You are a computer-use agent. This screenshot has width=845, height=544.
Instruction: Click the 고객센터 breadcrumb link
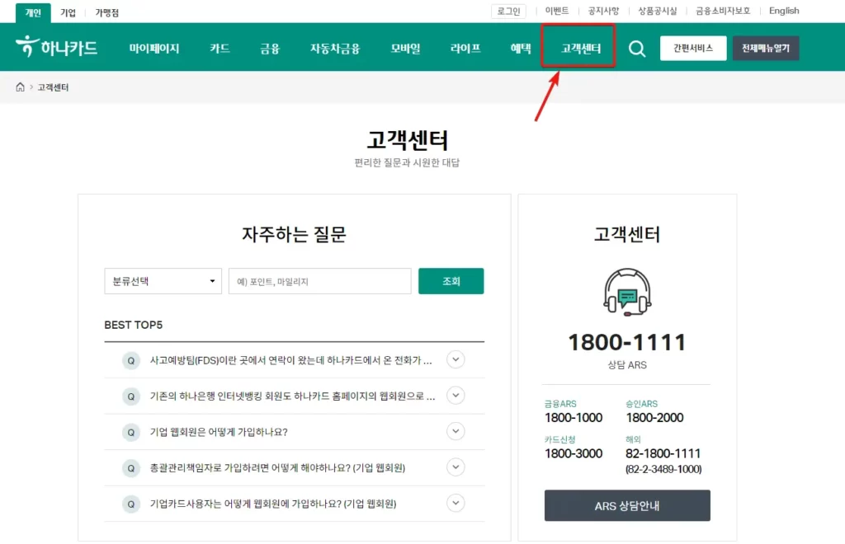click(x=53, y=87)
